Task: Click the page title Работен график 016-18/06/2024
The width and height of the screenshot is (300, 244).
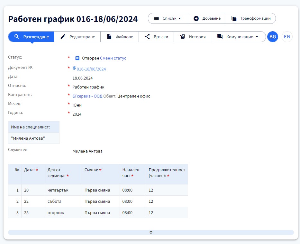Action: pyautogui.click(x=73, y=19)
